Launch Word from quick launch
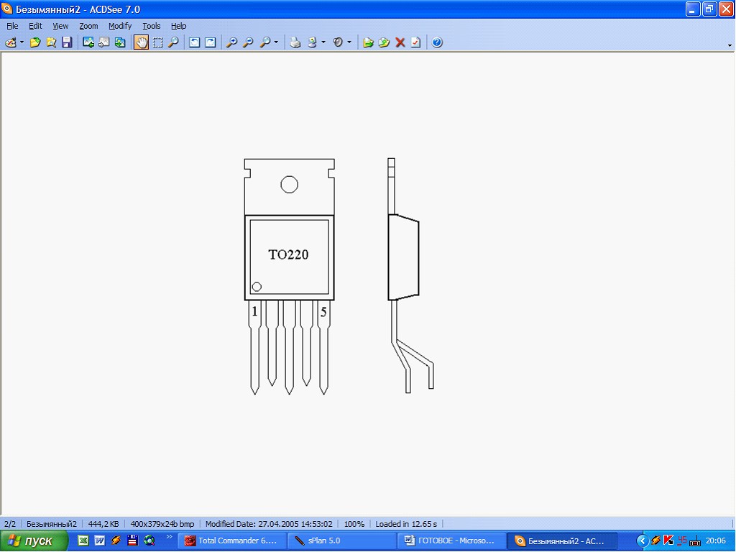The height and width of the screenshot is (552, 736). click(99, 540)
